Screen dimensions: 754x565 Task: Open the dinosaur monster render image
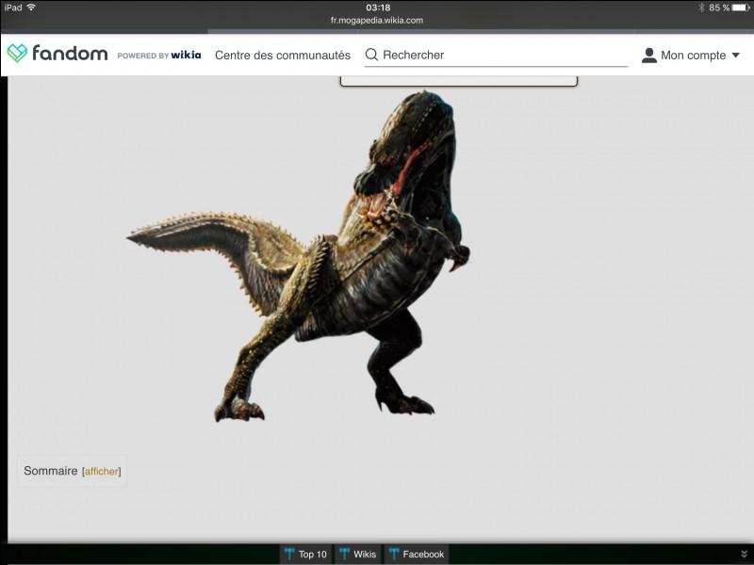(x=298, y=256)
